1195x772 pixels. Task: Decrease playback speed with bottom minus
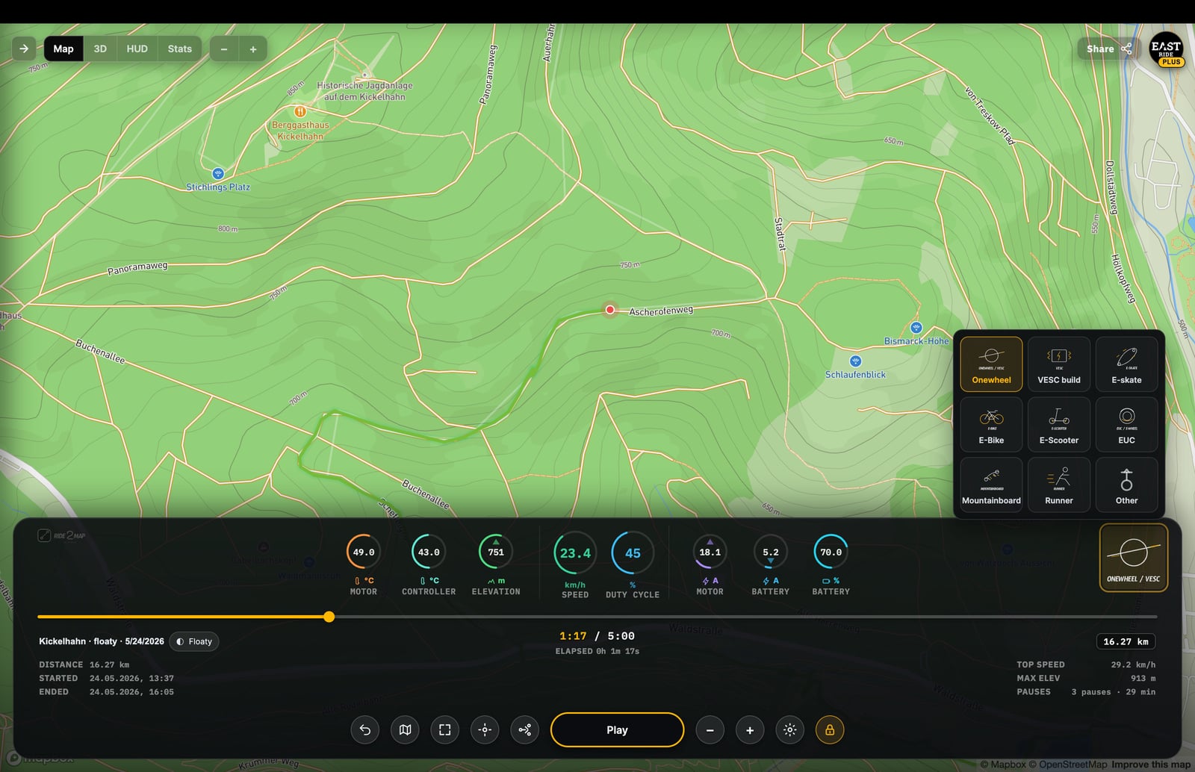(710, 730)
